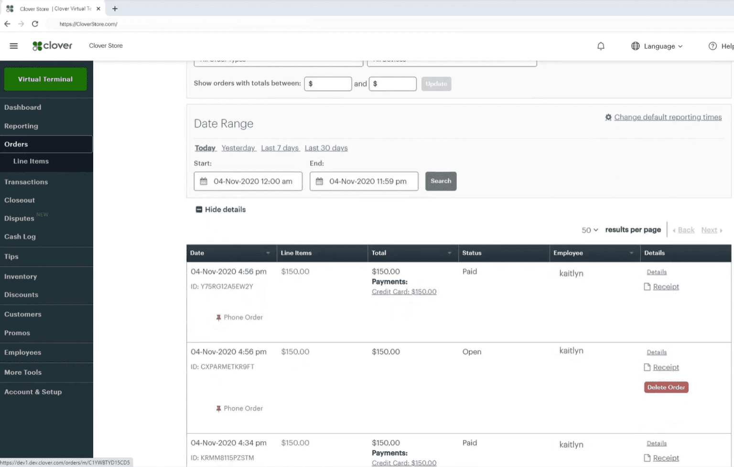The height and width of the screenshot is (467, 734).
Task: Open the Language dropdown
Action: tap(657, 46)
